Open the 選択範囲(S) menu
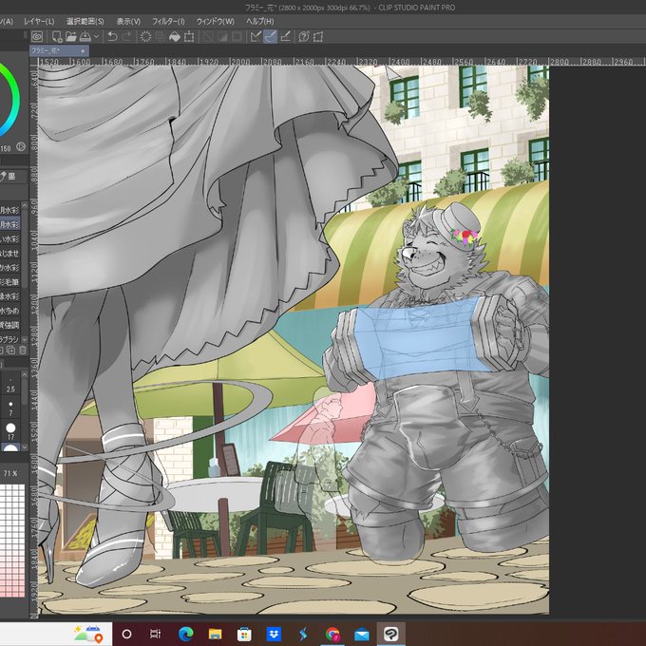The height and width of the screenshot is (646, 646). click(x=85, y=22)
